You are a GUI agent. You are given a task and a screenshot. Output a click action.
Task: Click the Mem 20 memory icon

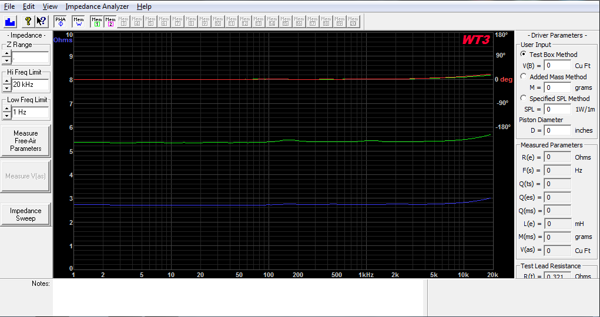353,21
